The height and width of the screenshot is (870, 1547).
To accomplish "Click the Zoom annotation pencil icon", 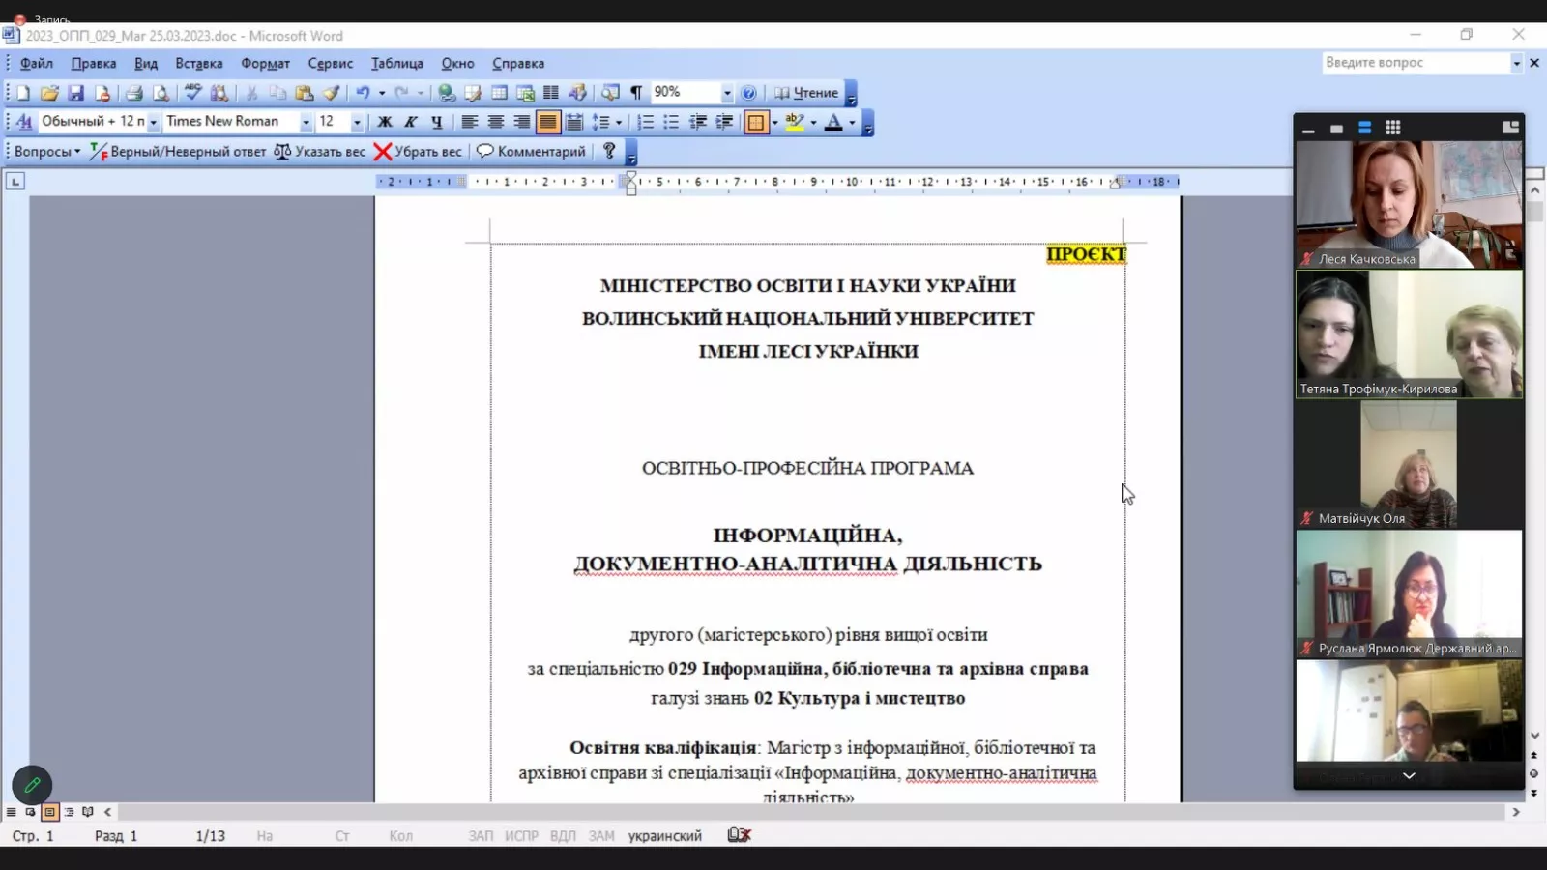I will (x=32, y=785).
